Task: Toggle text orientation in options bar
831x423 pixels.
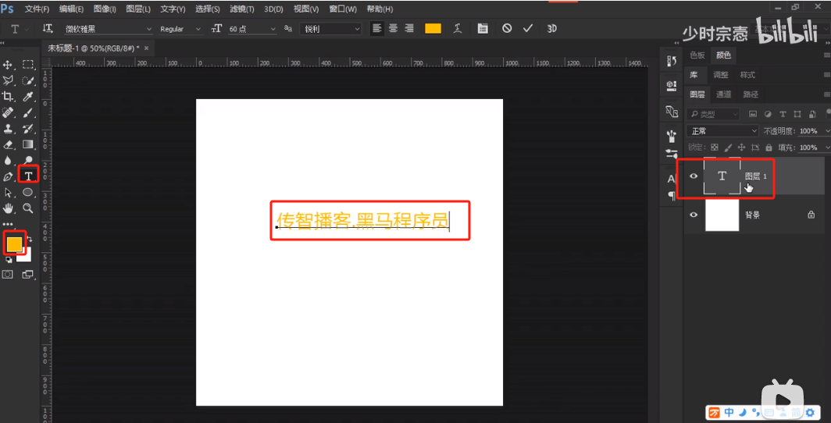Action: [x=48, y=29]
